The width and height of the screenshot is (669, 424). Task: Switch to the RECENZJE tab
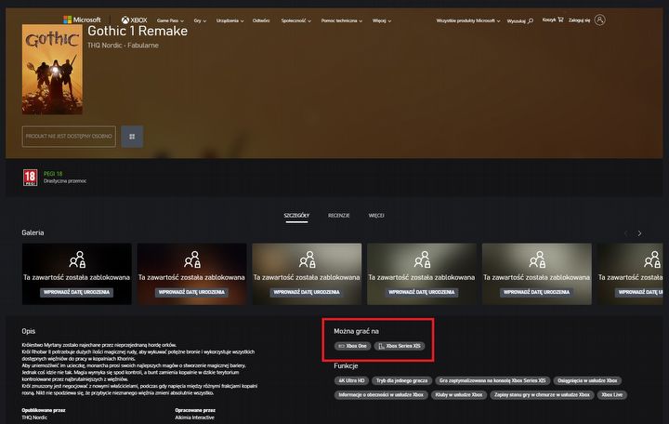point(338,215)
